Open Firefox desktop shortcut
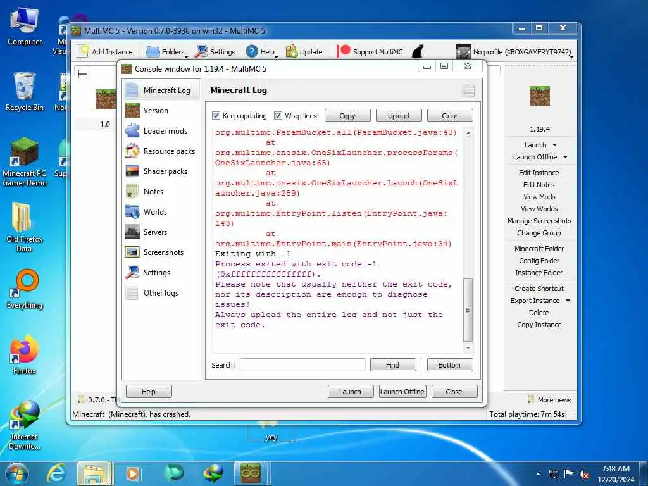Screen dimensions: 648x486 25,354
